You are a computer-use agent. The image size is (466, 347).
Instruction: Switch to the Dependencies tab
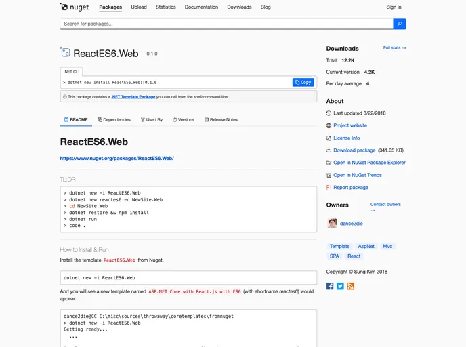(x=114, y=119)
